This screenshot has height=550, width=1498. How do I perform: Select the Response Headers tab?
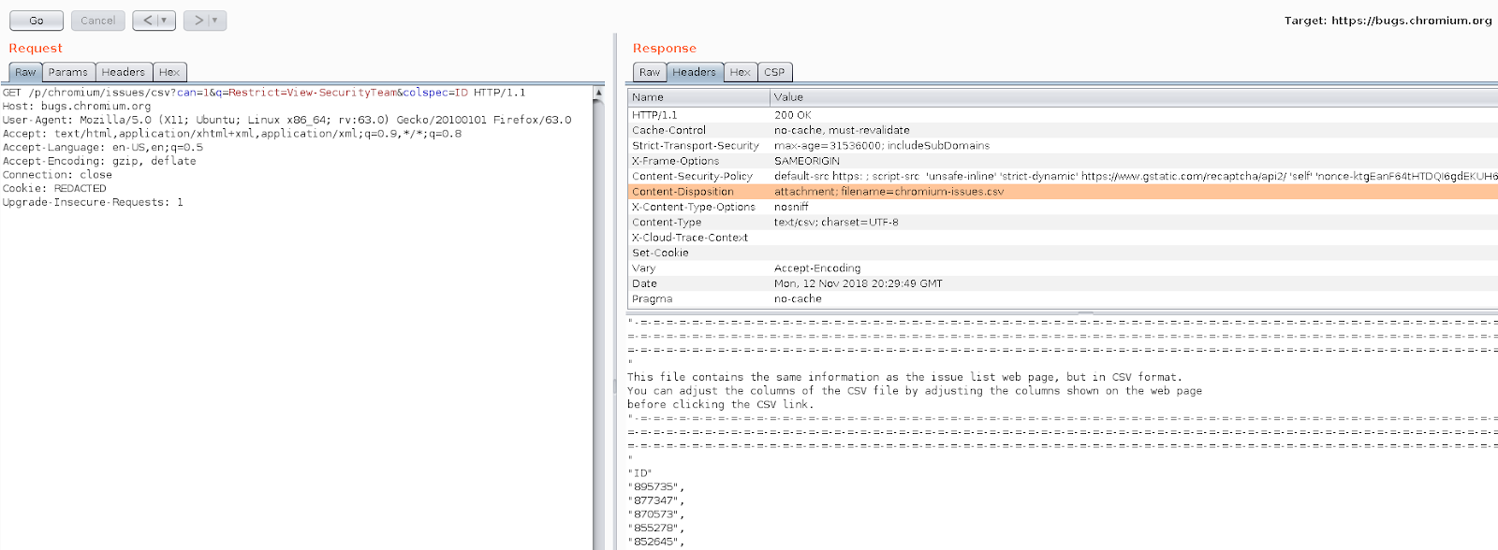click(694, 72)
